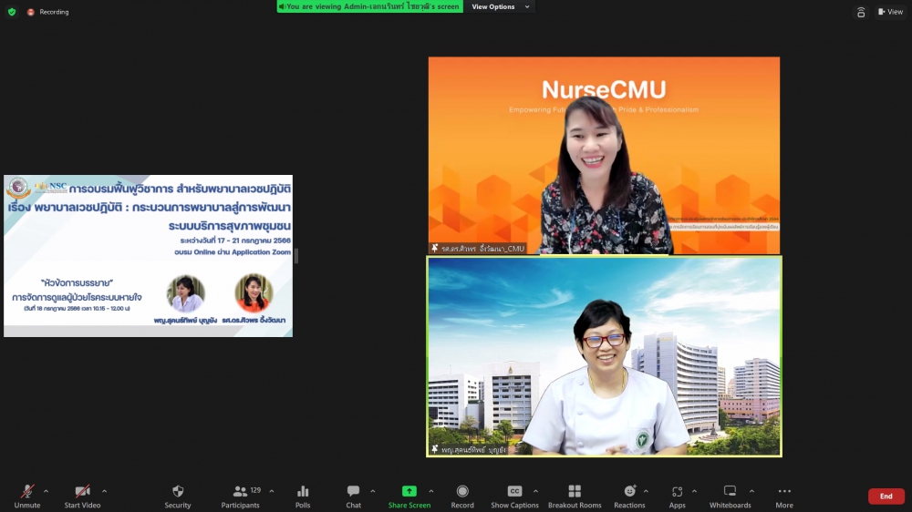The width and height of the screenshot is (912, 512).
Task: Open the Chat panel
Action: [353, 491]
